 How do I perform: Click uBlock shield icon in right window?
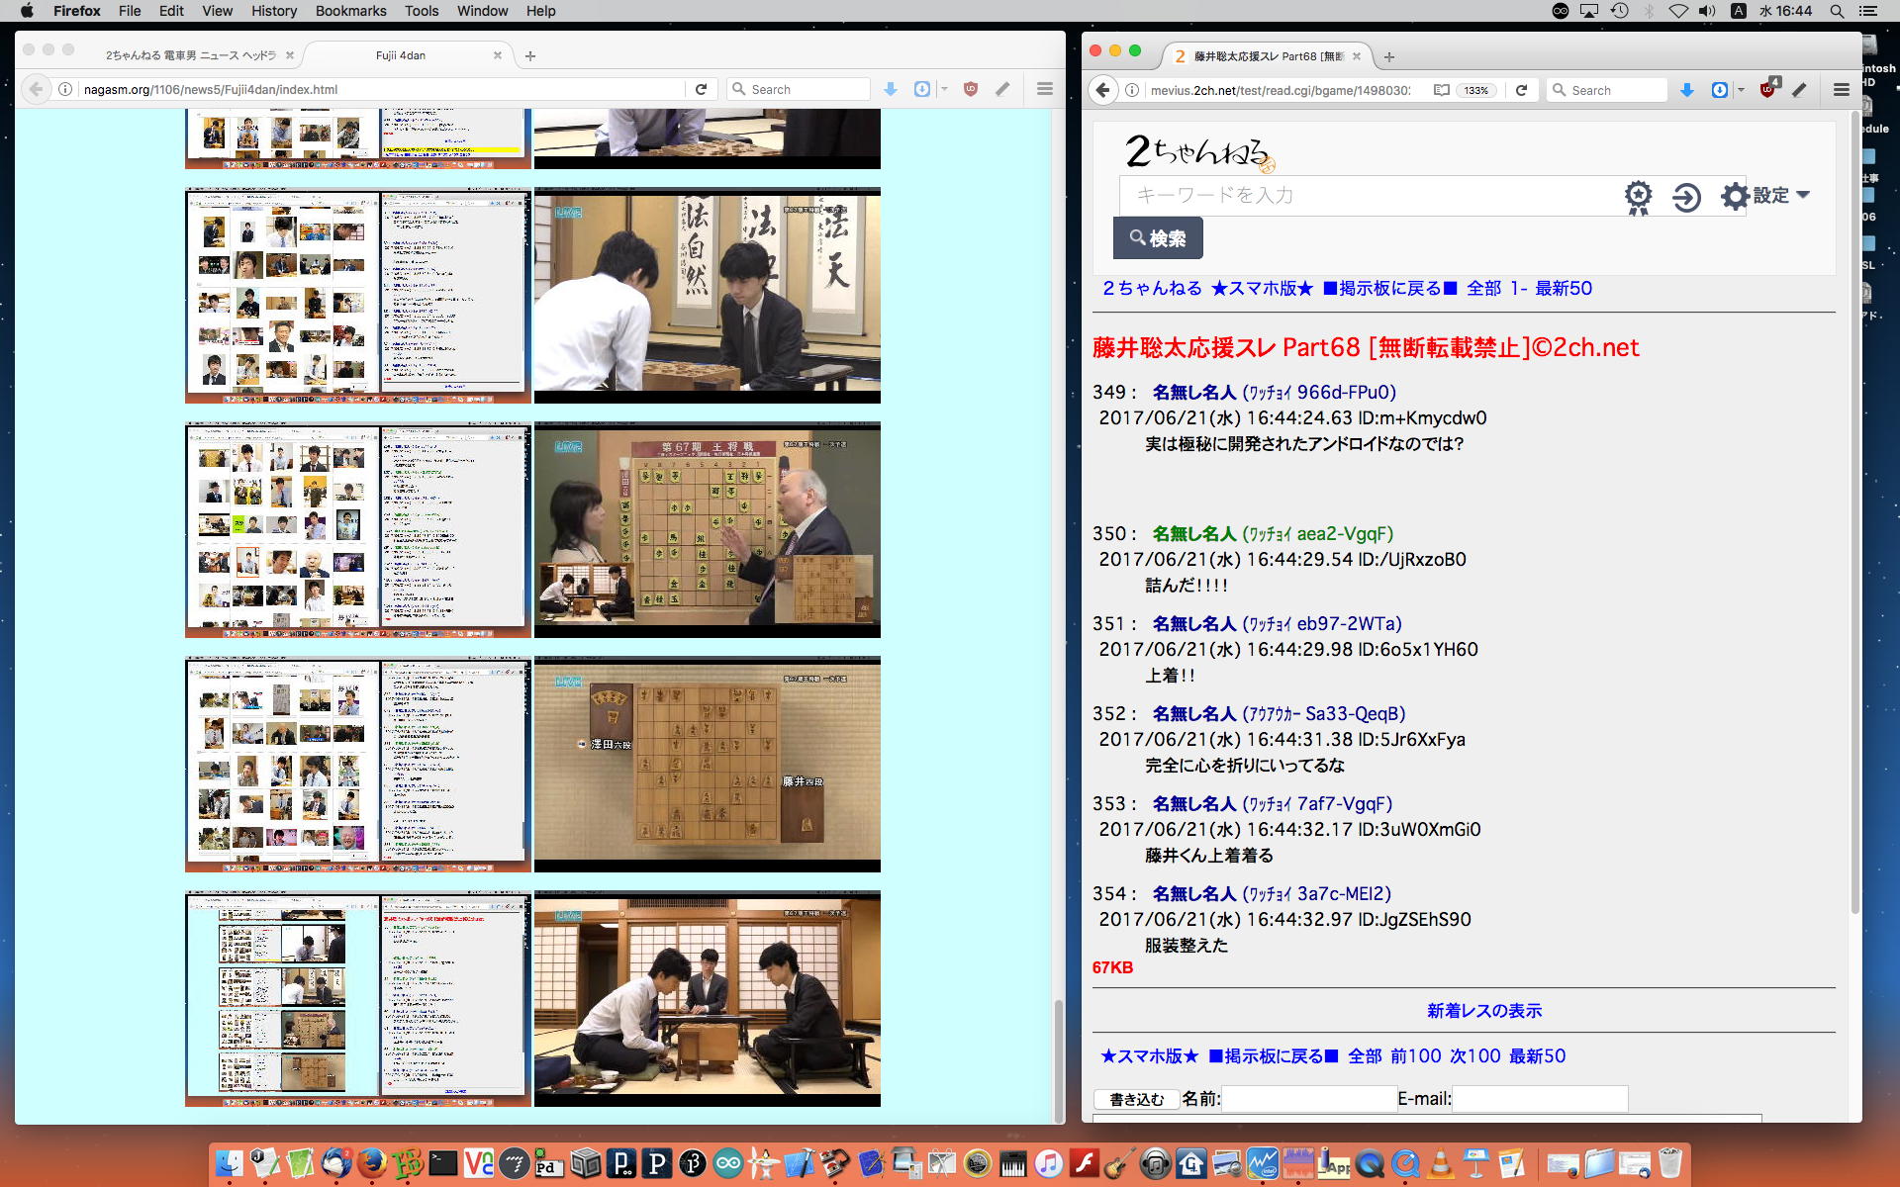pos(1768,89)
